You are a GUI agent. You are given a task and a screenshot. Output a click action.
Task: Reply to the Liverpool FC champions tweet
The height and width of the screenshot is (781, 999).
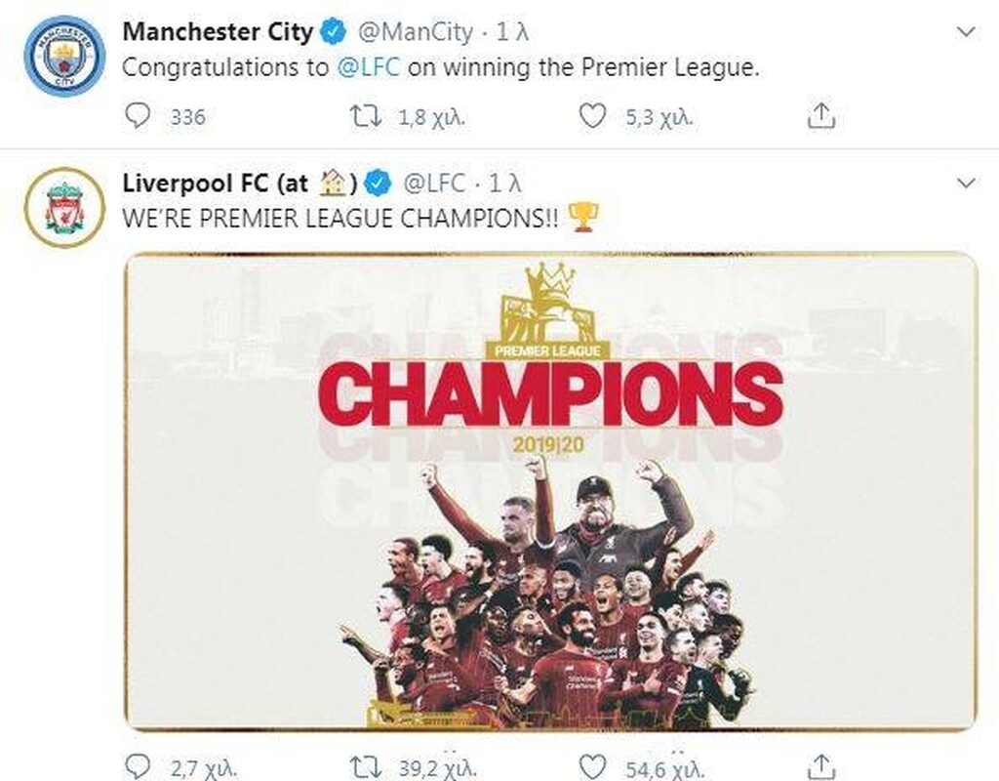coord(140,765)
